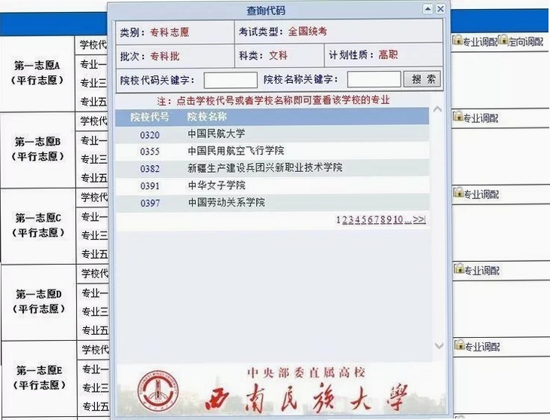Click 专业调配 lock icon in 第一志愿C row
Screen dimensions: 550x420
coord(458,192)
